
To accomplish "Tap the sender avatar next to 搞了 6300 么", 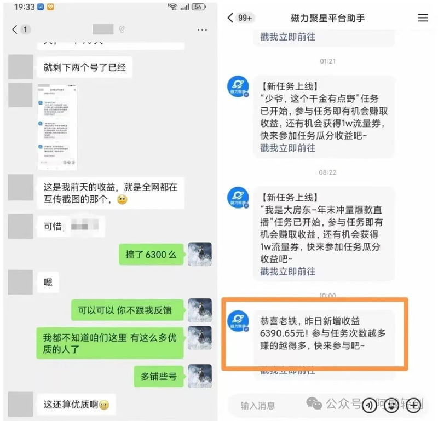I will pos(200,254).
